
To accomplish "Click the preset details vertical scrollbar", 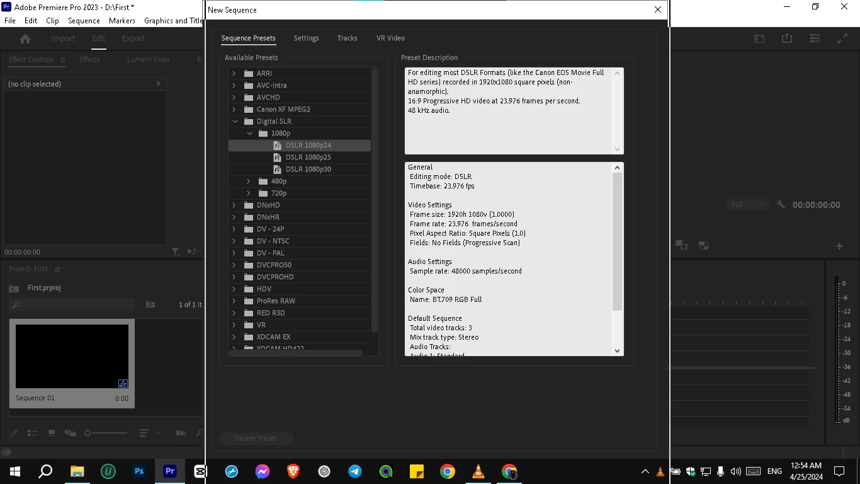I will click(618, 241).
